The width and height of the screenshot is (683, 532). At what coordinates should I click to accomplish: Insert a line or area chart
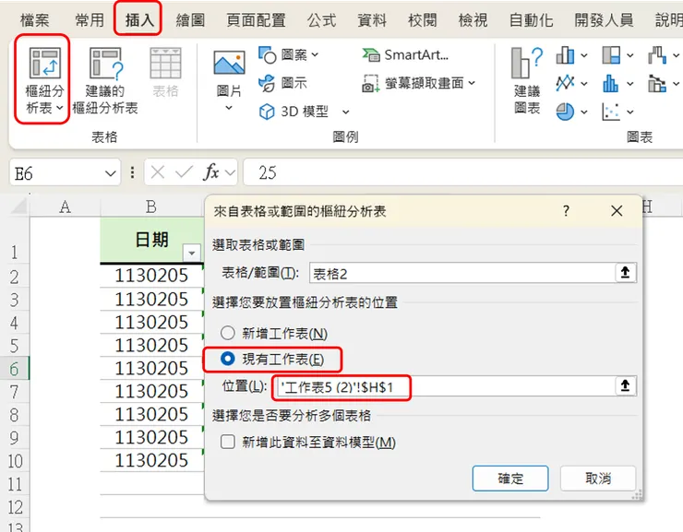(566, 83)
